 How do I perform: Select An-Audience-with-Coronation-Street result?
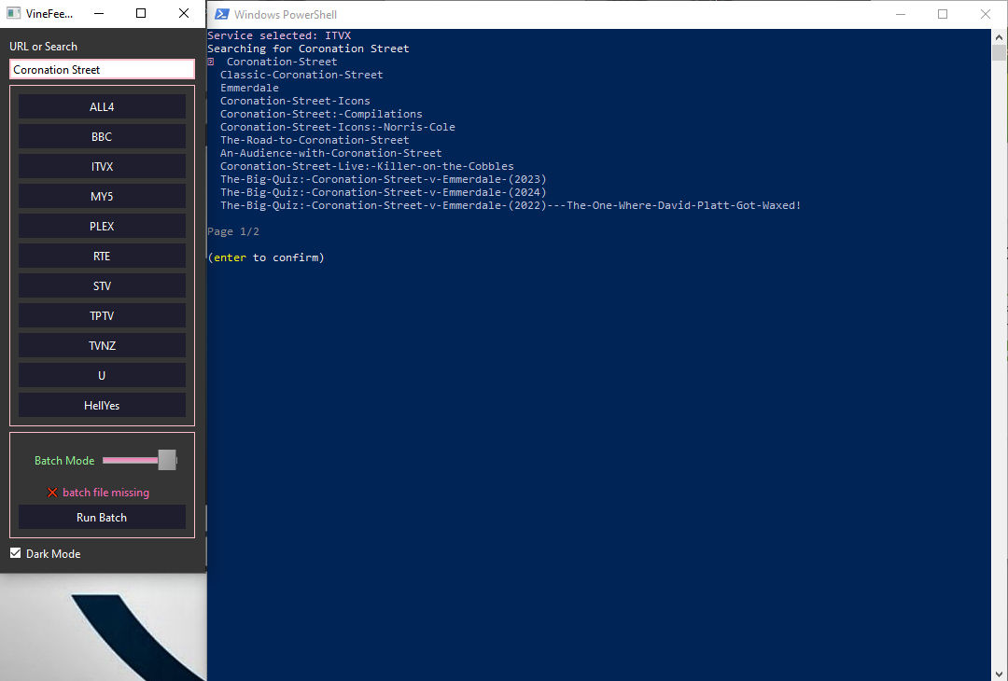pyautogui.click(x=331, y=153)
